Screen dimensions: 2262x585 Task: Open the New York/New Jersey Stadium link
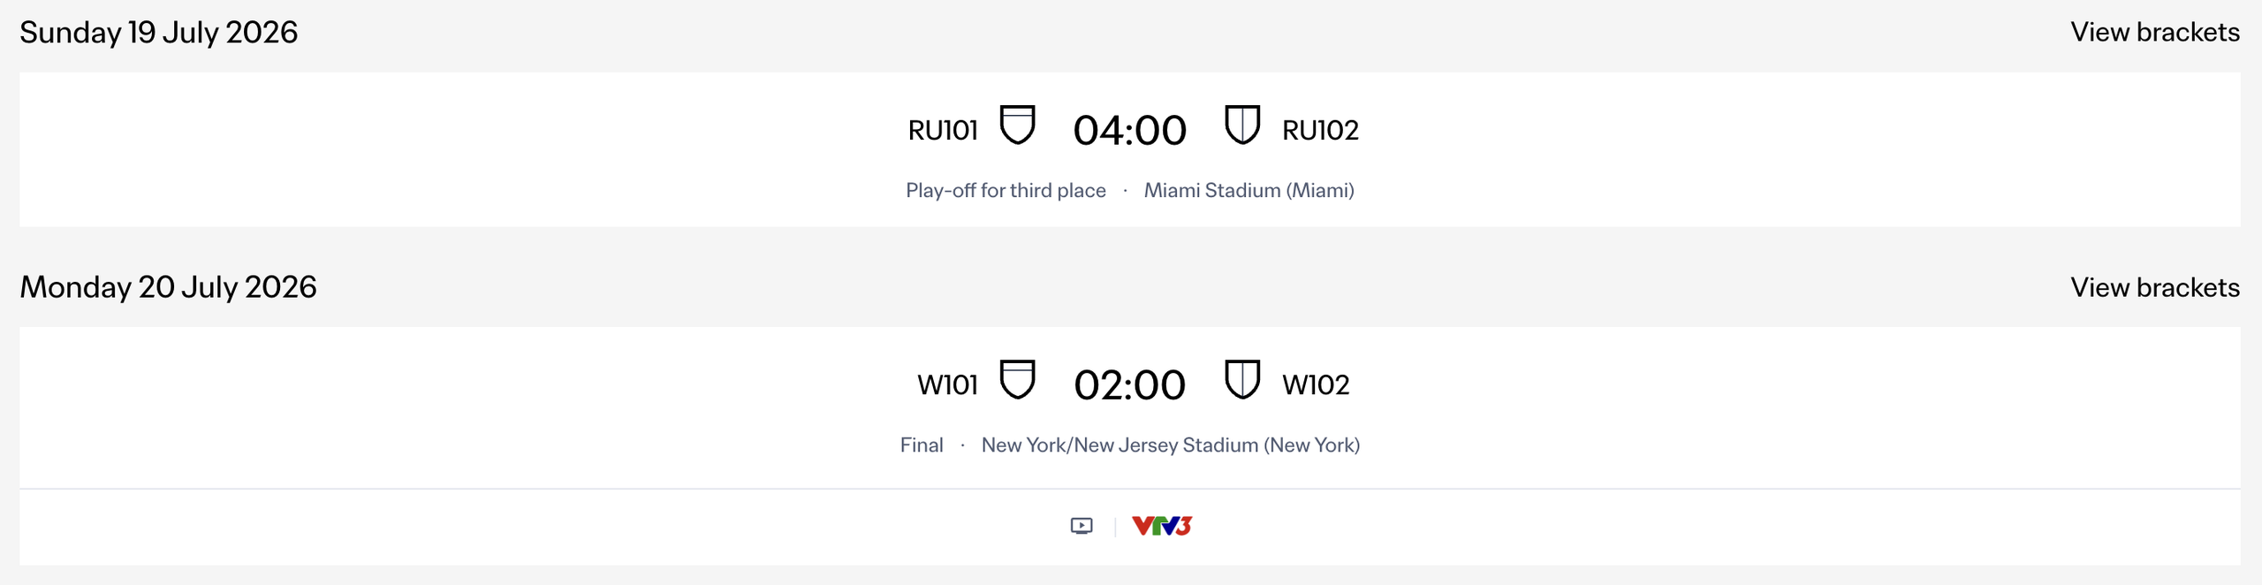1172,444
